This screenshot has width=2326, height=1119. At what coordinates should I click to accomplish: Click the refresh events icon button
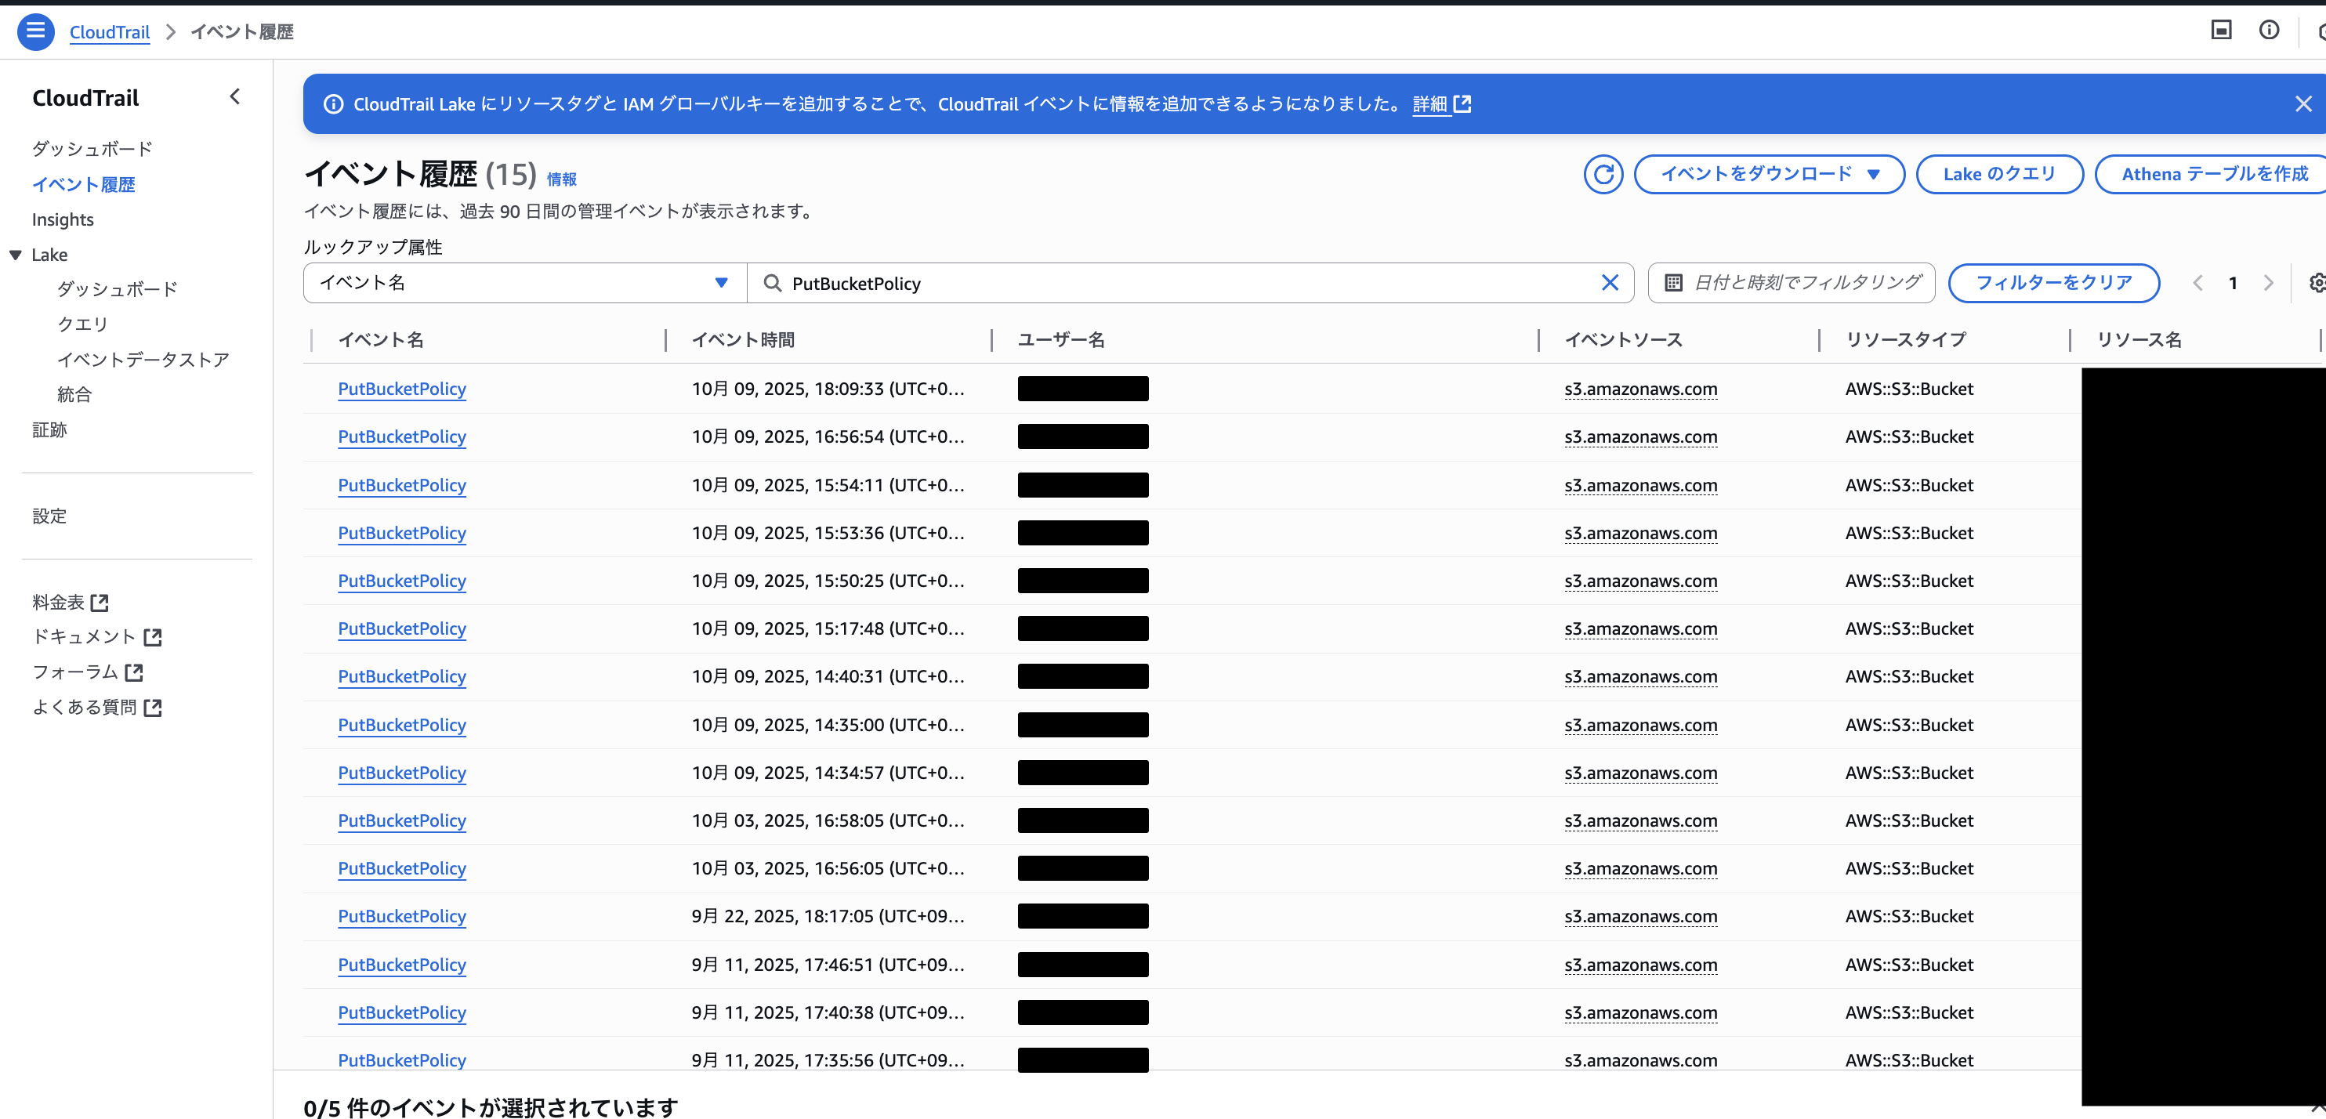(1602, 174)
